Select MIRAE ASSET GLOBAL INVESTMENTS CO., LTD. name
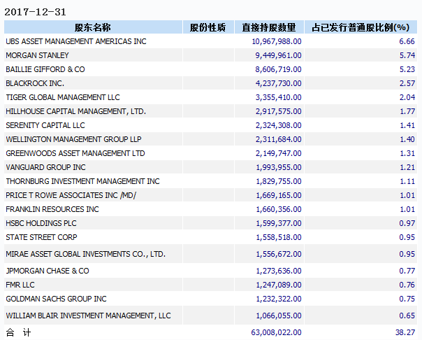This screenshot has width=422, height=340. 85,254
